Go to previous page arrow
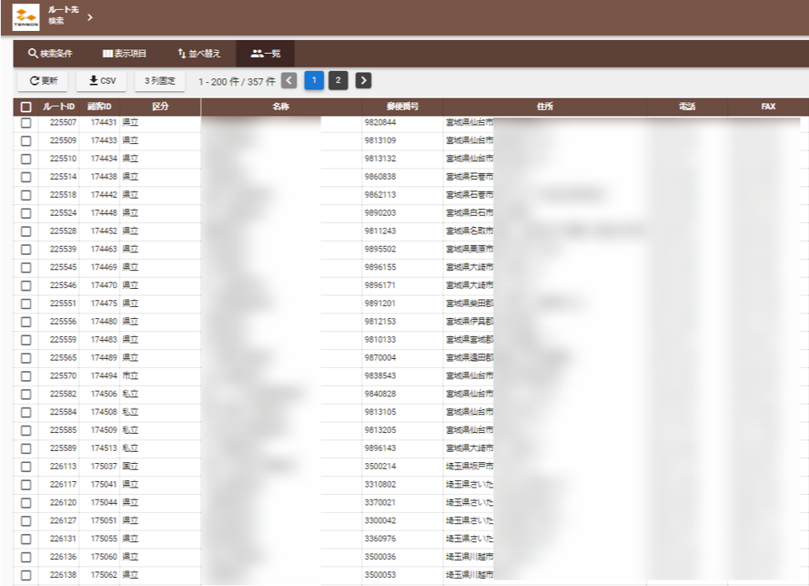Image resolution: width=809 pixels, height=586 pixels. point(289,80)
